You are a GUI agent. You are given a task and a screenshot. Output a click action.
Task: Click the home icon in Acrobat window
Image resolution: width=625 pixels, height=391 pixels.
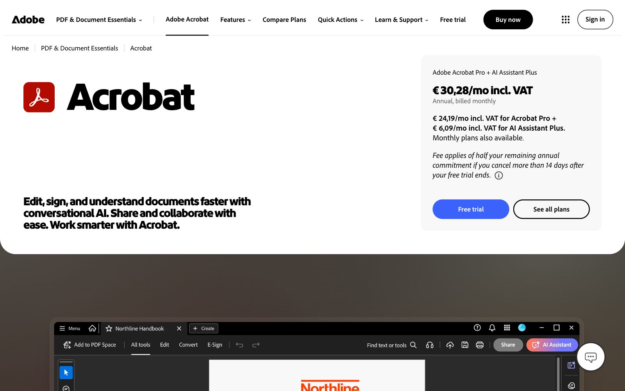(x=92, y=328)
